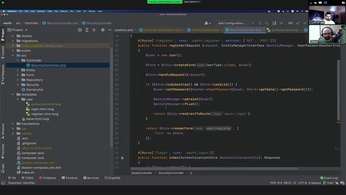This screenshot has width=346, height=195.
Task: Click Project panel vertical scrollbar
Action: (x=111, y=97)
